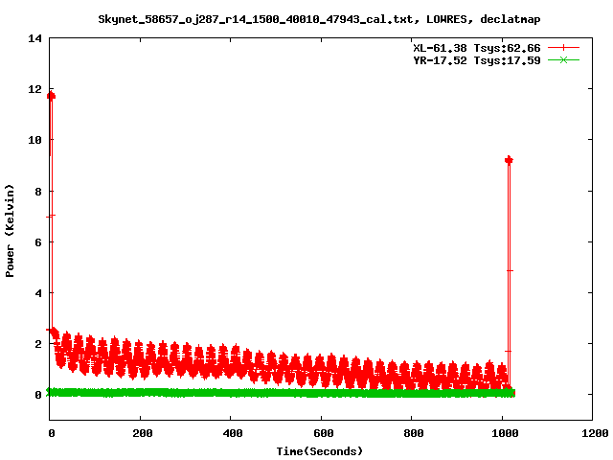
Task: Click the y-axis label 'Power (Kelvin)'
Action: click(10, 231)
